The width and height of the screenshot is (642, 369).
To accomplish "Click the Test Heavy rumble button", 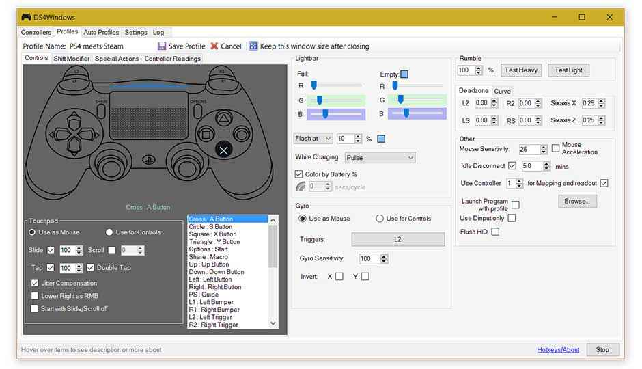I will (521, 70).
